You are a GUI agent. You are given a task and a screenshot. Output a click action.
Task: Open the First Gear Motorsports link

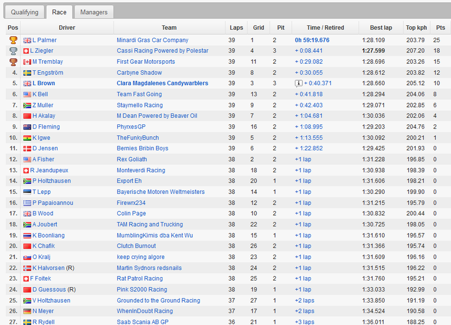coord(146,62)
